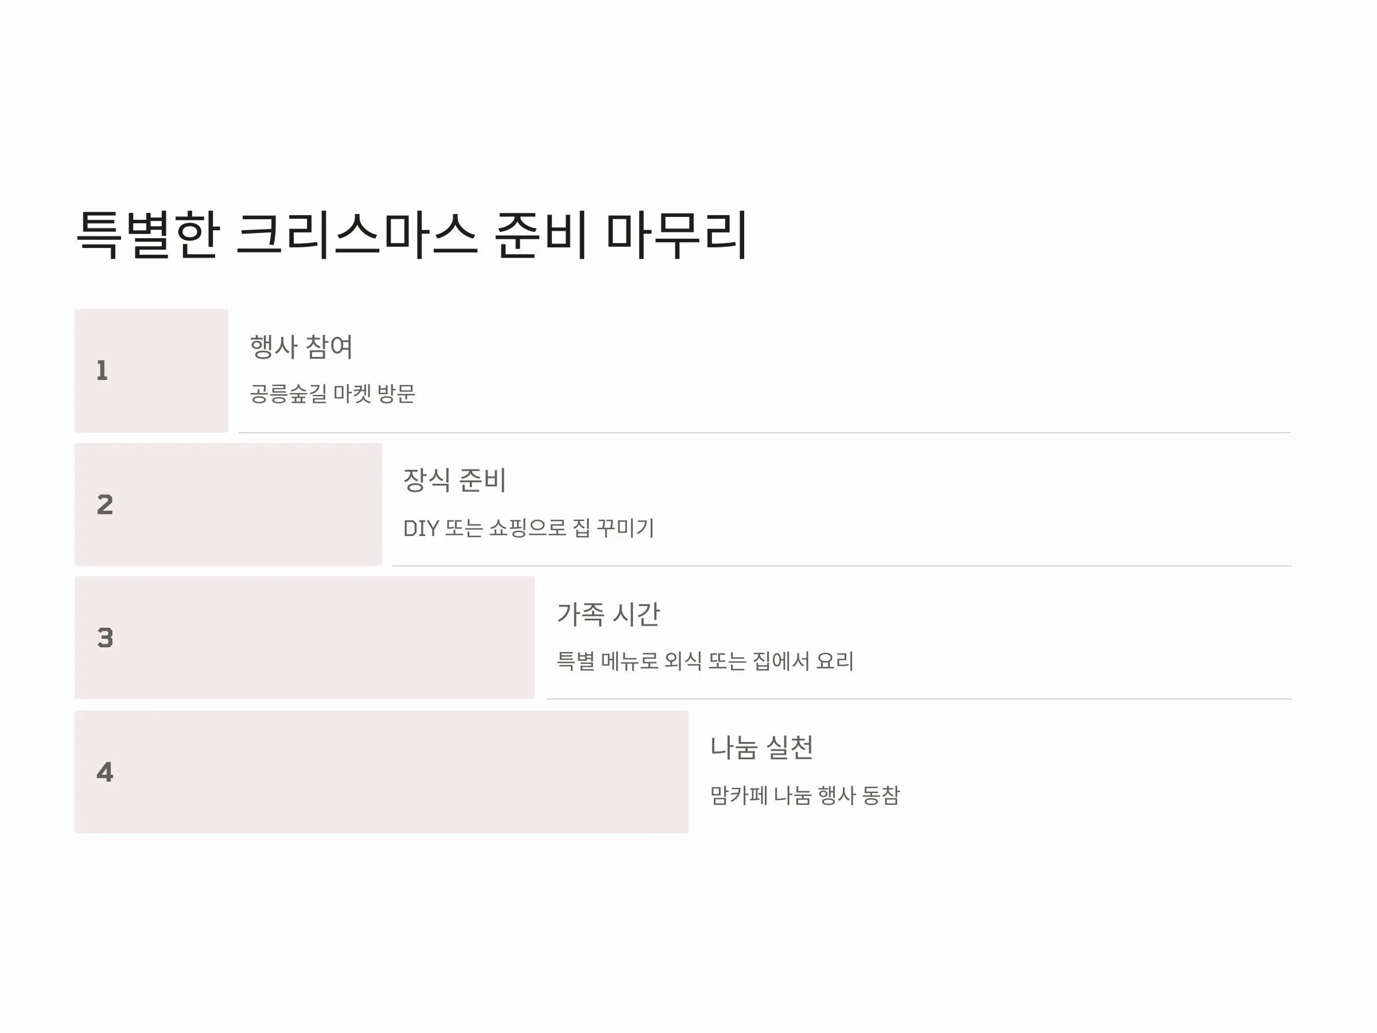Select the 행사 참여 heading

click(x=301, y=347)
